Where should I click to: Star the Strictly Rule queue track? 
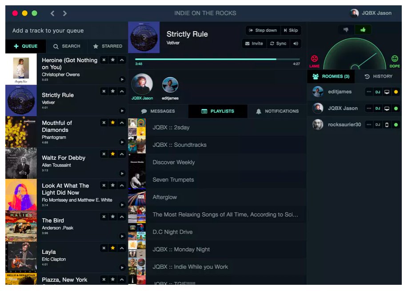pos(113,91)
